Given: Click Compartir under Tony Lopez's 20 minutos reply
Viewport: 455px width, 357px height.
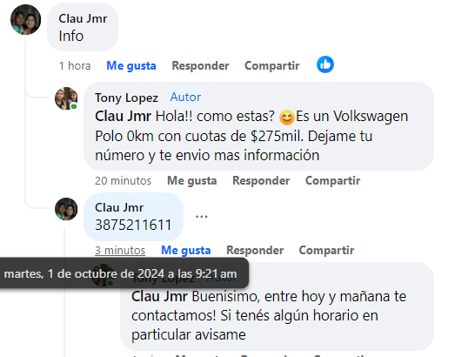Looking at the screenshot, I should (x=332, y=181).
